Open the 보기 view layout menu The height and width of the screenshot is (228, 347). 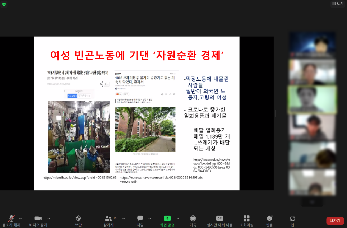(x=338, y=4)
